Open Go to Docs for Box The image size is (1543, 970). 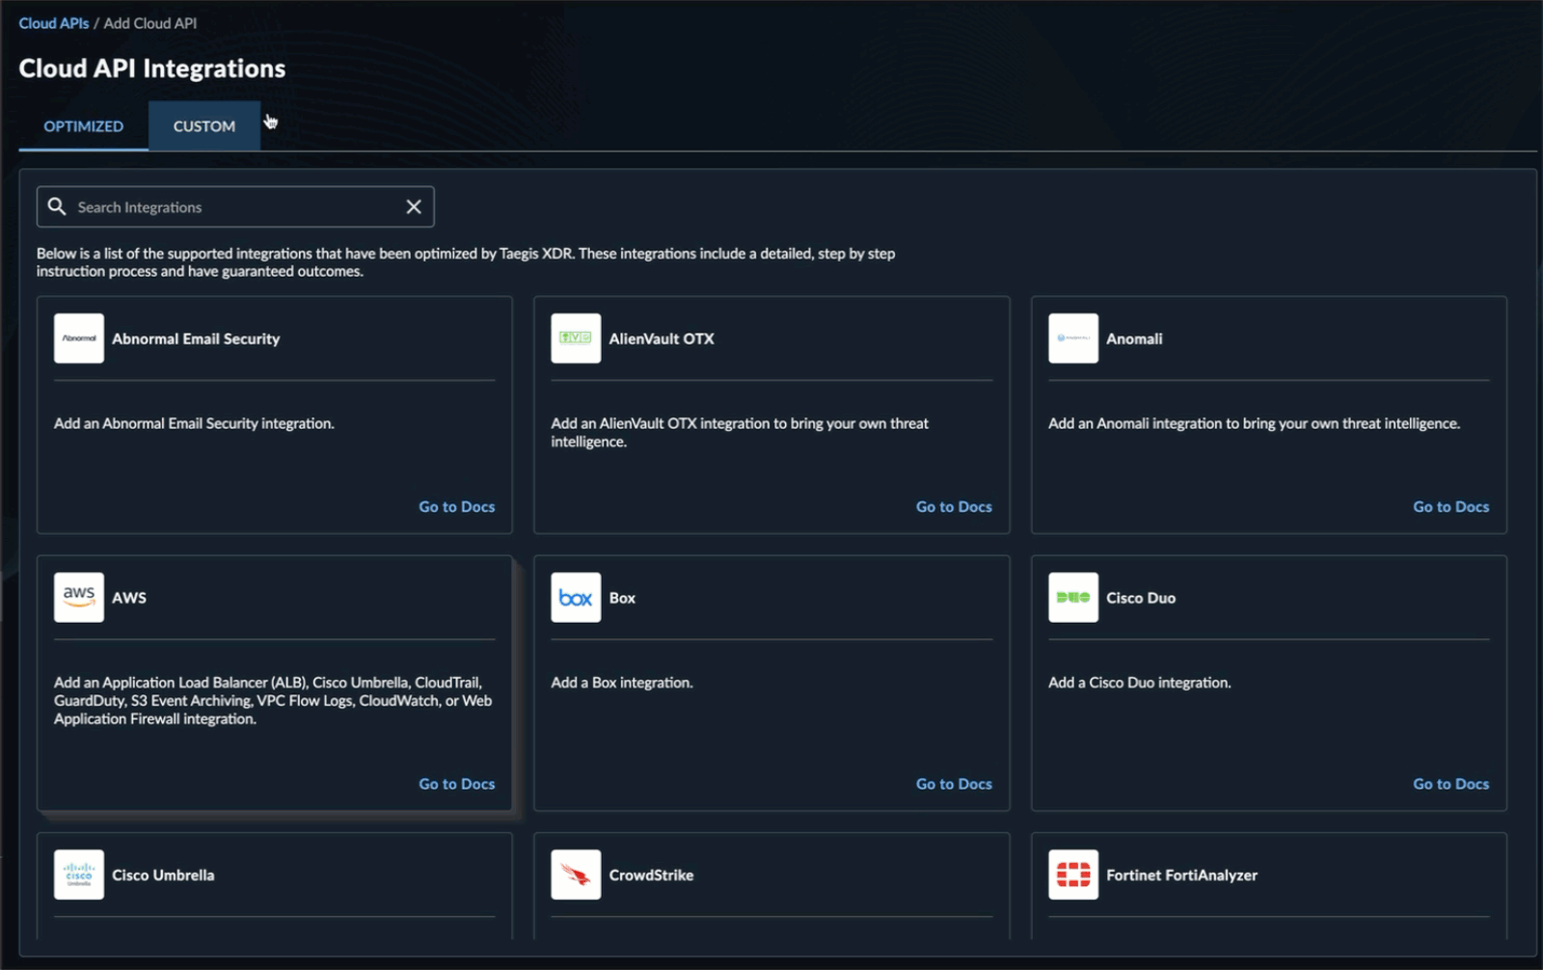click(x=954, y=784)
